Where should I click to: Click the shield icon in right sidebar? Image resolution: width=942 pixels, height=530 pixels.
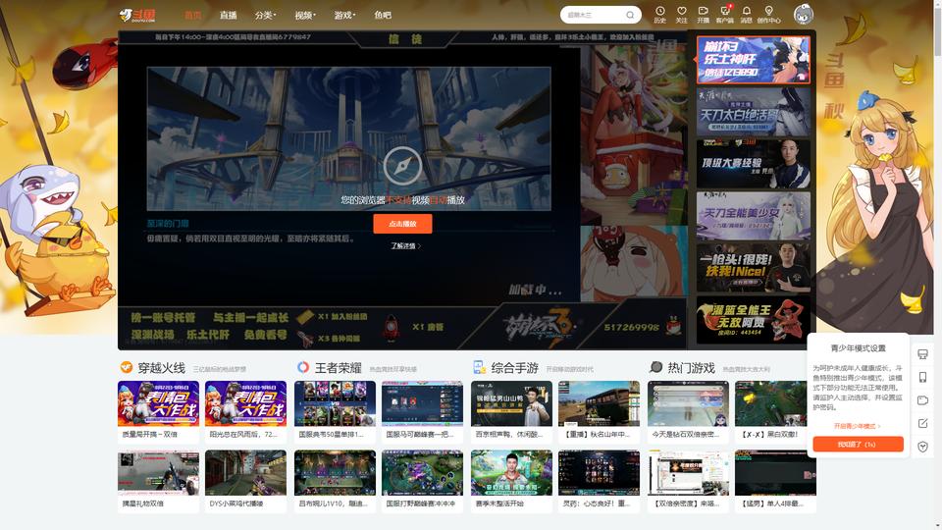(x=922, y=447)
